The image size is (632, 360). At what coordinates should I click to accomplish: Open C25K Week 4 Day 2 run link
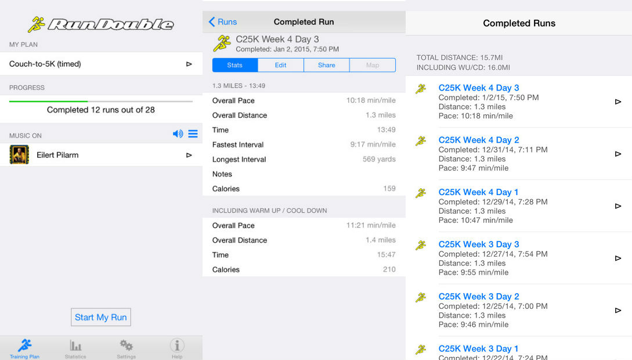(479, 140)
